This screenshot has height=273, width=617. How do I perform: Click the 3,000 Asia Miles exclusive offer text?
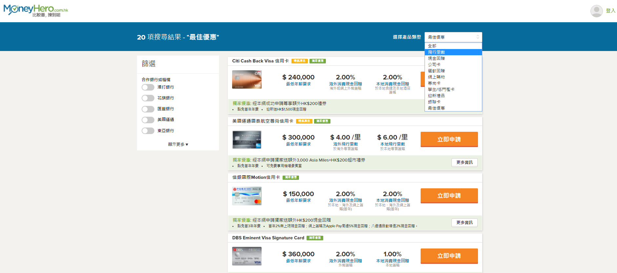click(x=299, y=160)
